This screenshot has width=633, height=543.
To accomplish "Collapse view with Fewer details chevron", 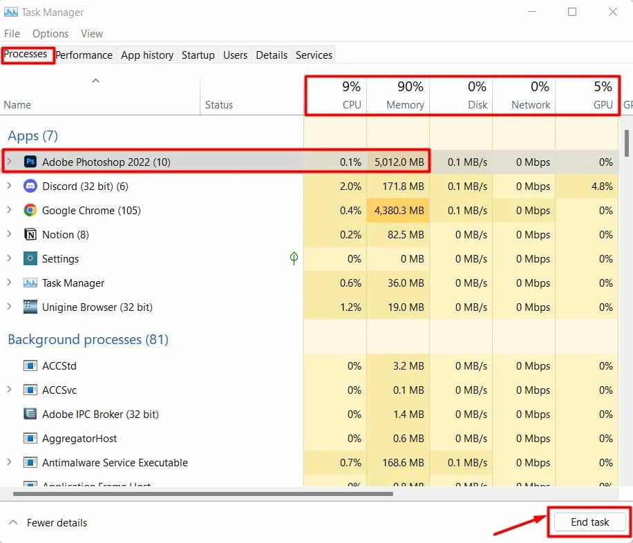I will point(13,522).
